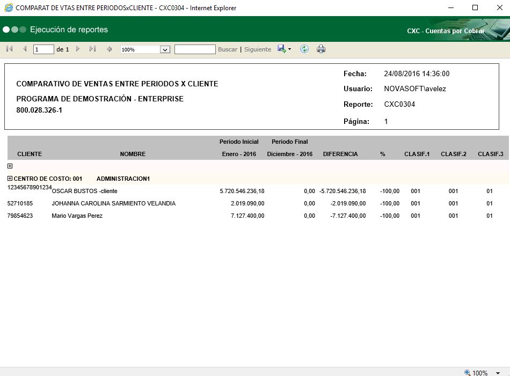
Task: Click the Diciembre - 2016 period header
Action: (x=290, y=154)
